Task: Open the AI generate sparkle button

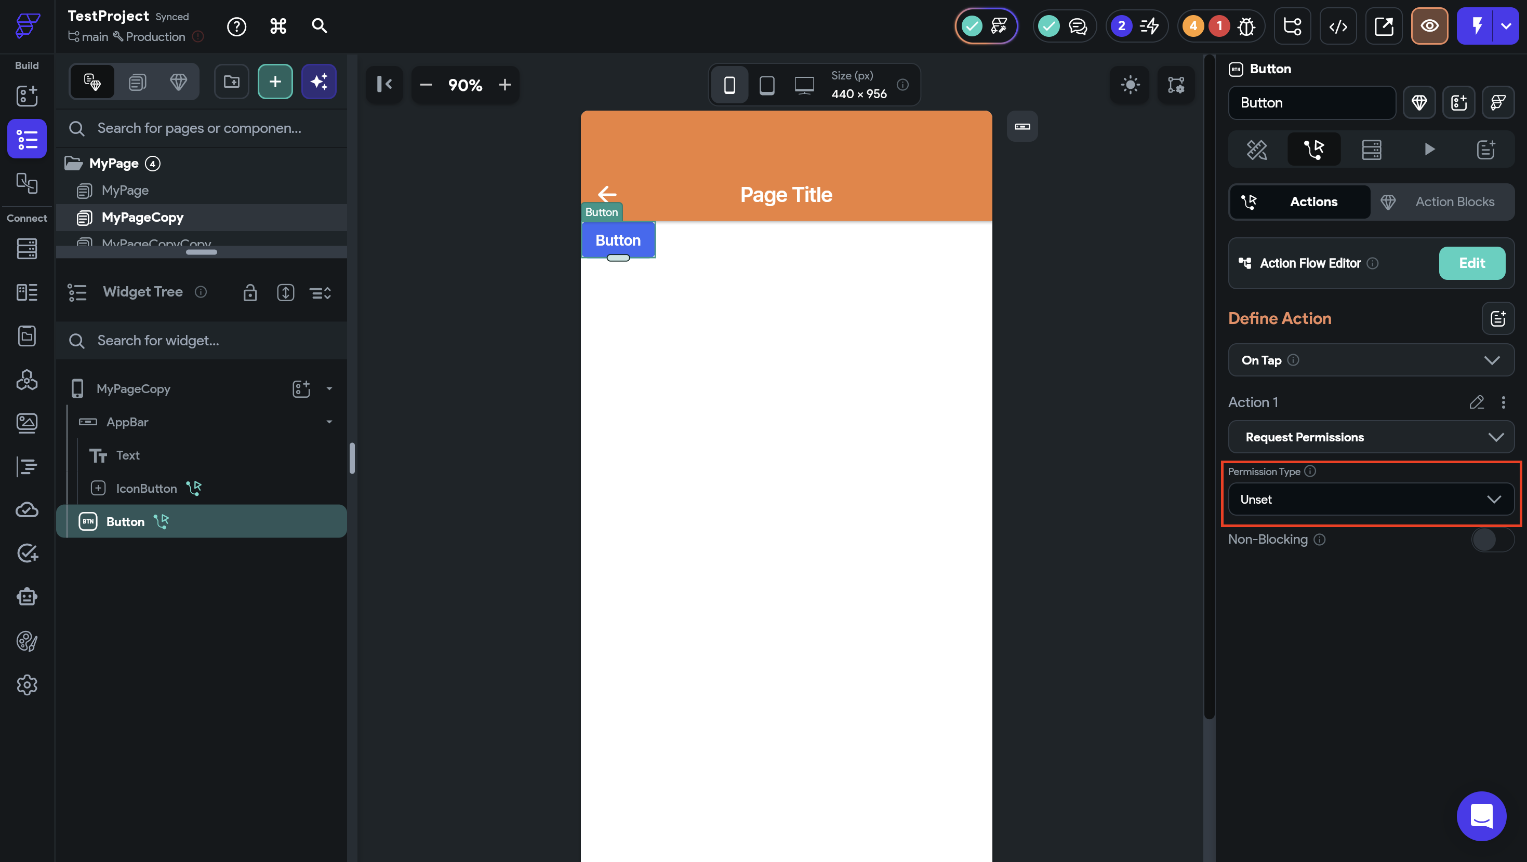Action: pos(319,82)
